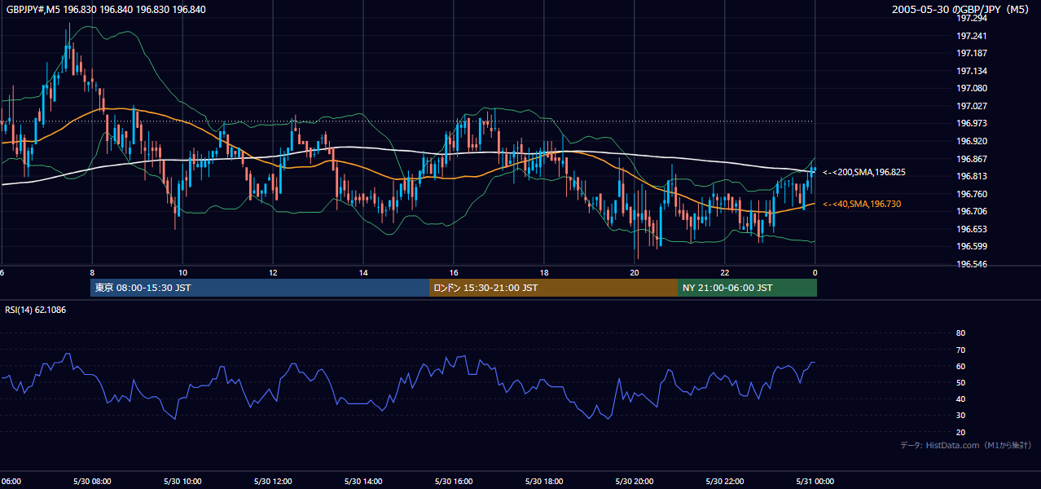The width and height of the screenshot is (1041, 489).
Task: Click the 5/31 00:00 time label
Action: (815, 481)
